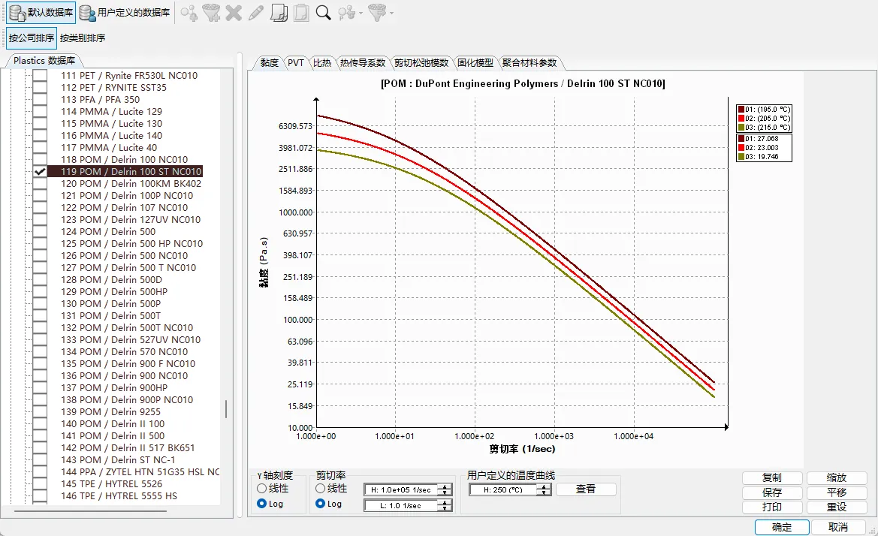The width and height of the screenshot is (878, 536).
Task: Click the stepper on H: 1.0e+05 1/sec field
Action: point(445,489)
